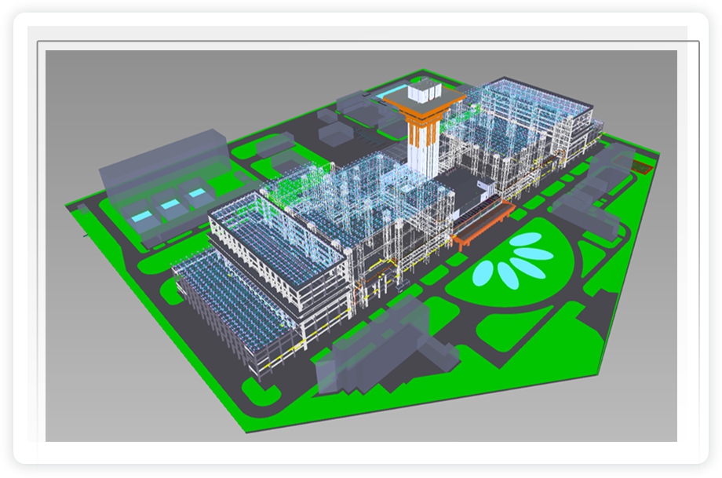Image resolution: width=722 pixels, height=478 pixels.
Task: Select the gray buildings at the top-left behind the complex
Action: [353, 110]
